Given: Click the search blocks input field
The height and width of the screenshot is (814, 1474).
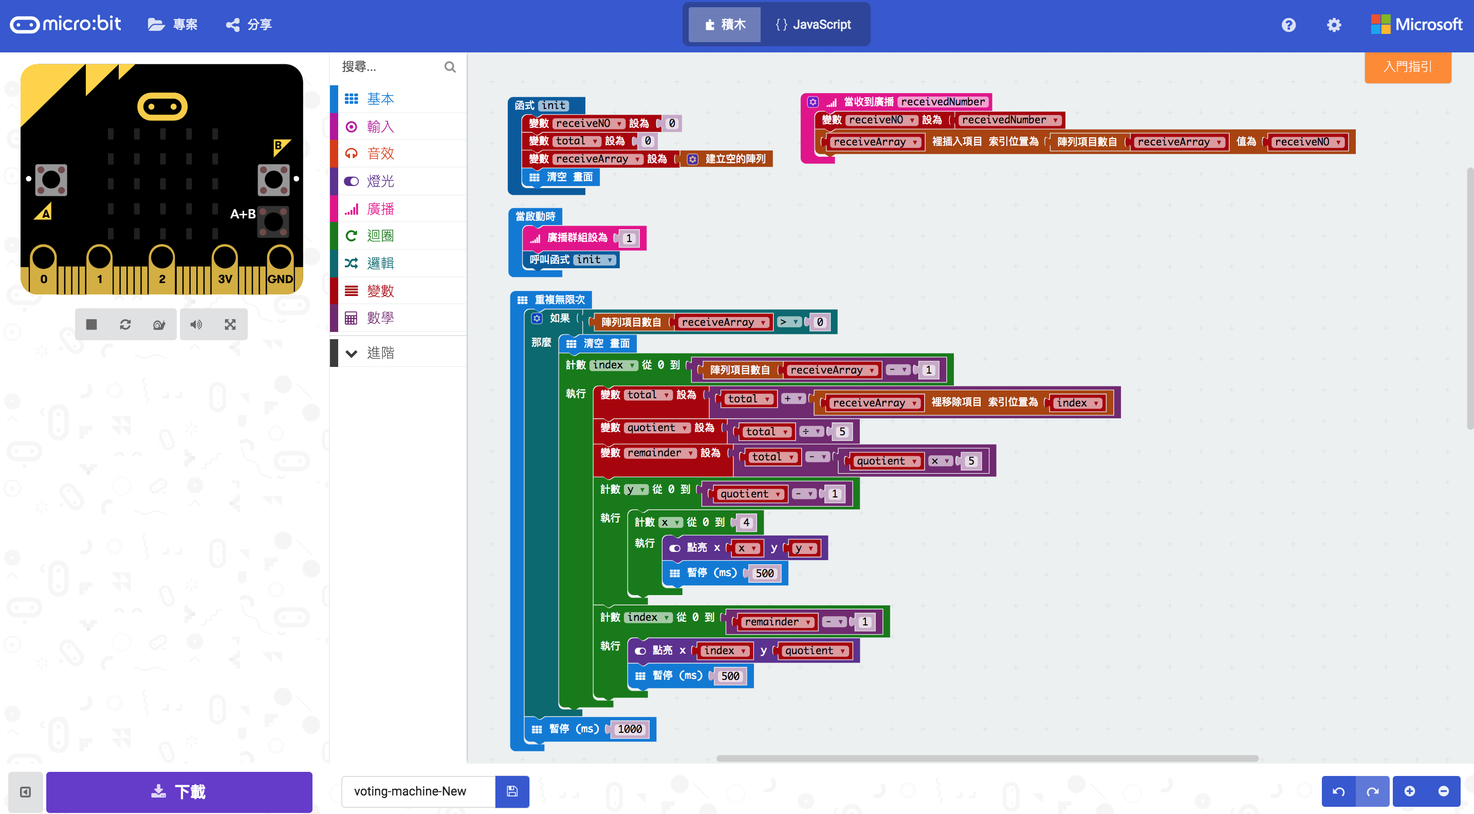Looking at the screenshot, I should coord(390,67).
